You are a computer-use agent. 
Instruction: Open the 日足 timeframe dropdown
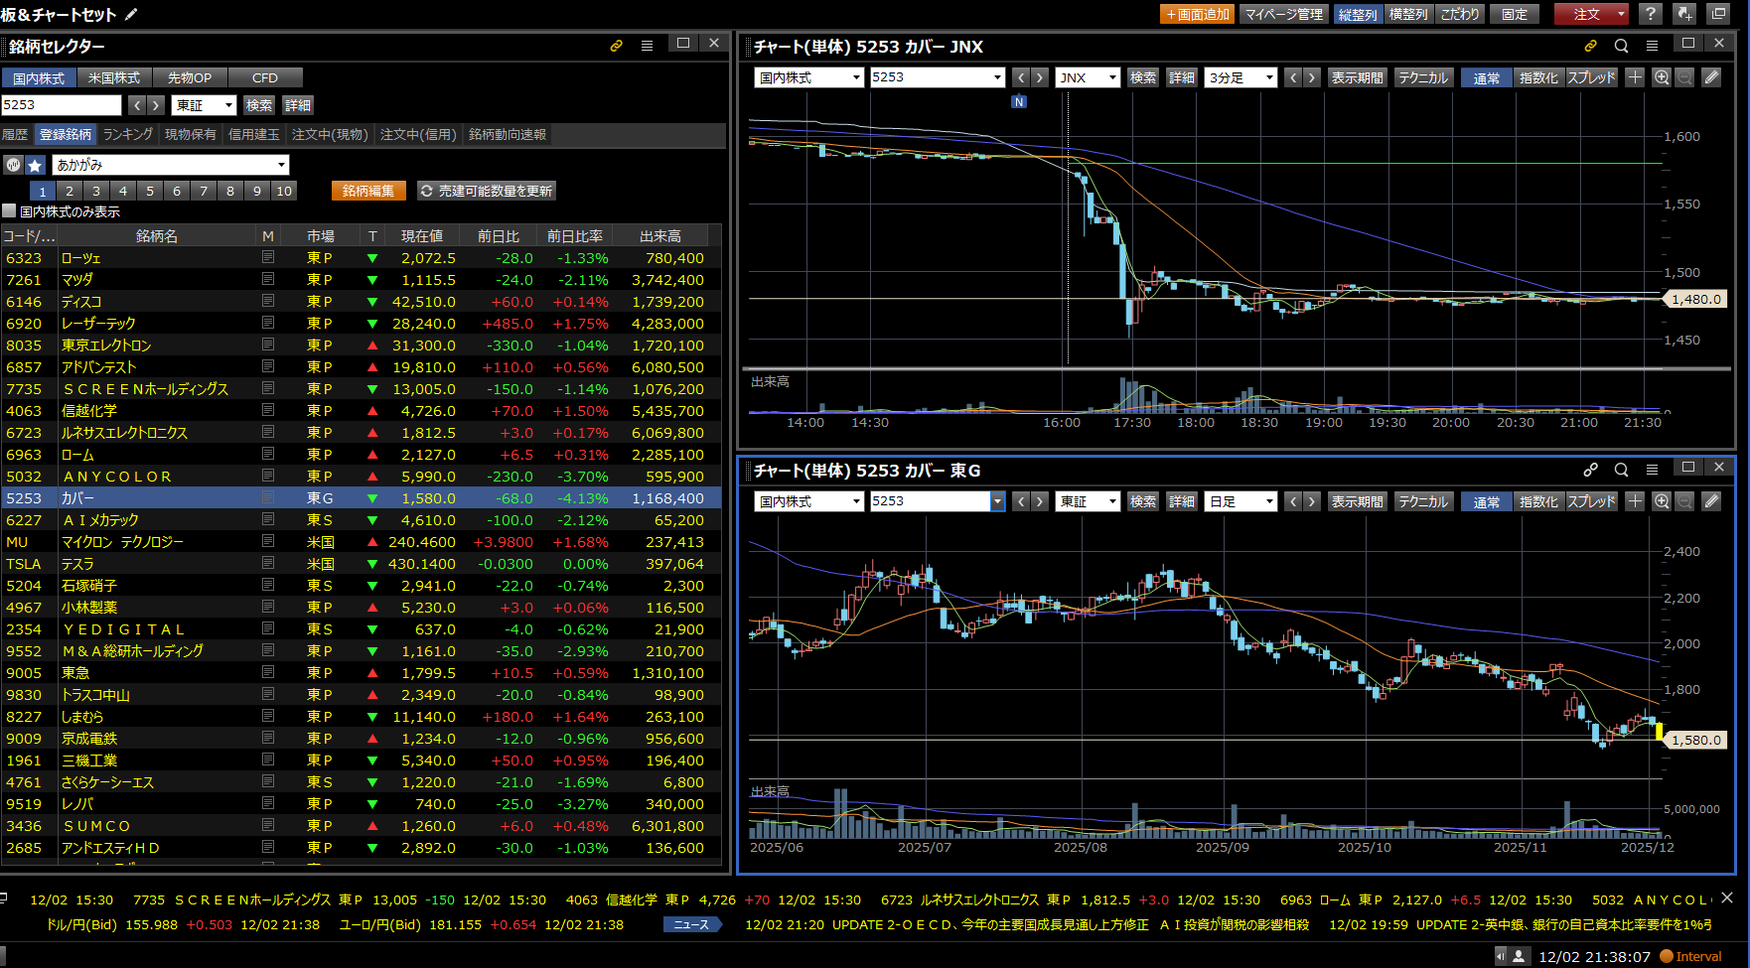(1240, 501)
